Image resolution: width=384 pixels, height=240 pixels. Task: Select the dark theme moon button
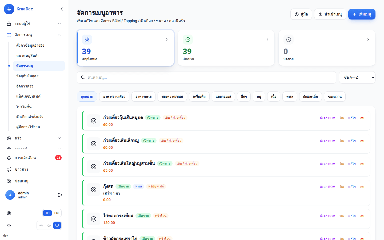coord(49,225)
